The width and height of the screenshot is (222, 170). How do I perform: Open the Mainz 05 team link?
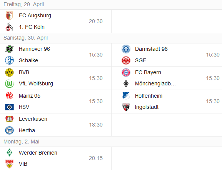(30, 96)
